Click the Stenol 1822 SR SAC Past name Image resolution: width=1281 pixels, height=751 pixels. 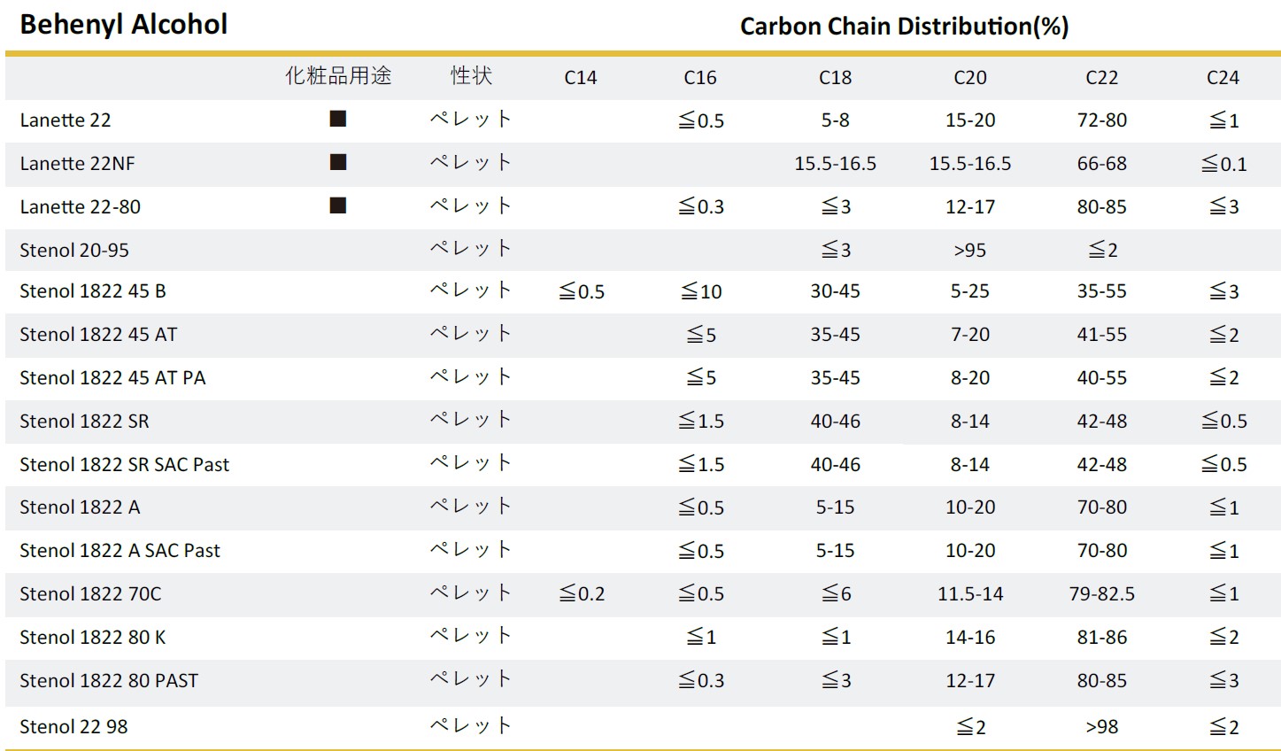[125, 465]
